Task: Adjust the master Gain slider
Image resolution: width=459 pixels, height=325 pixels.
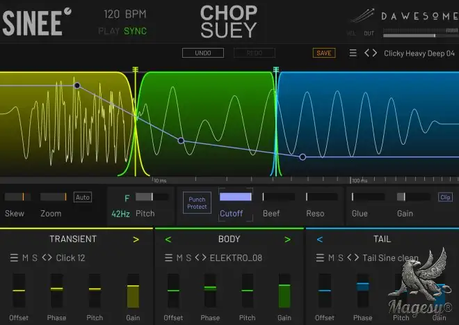Action: (x=414, y=197)
